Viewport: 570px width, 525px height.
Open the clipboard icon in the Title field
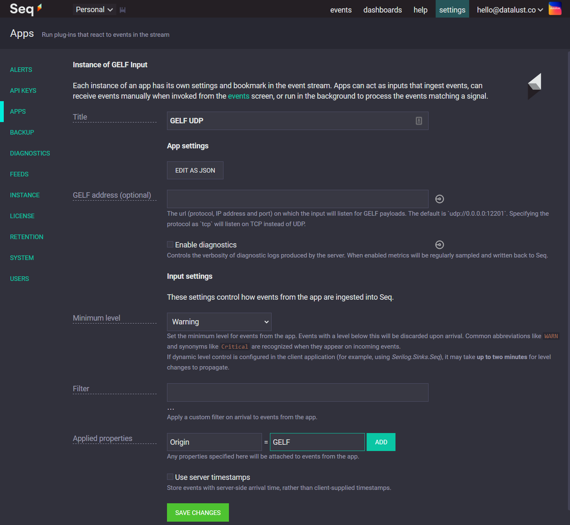click(x=419, y=121)
